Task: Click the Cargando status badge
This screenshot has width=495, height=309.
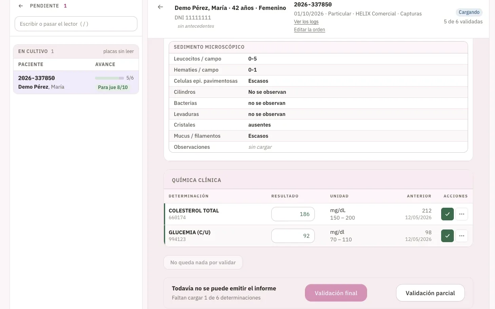Action: (x=469, y=12)
